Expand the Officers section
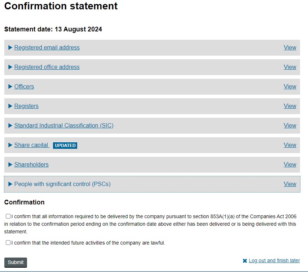308x272 pixels. (24, 86)
